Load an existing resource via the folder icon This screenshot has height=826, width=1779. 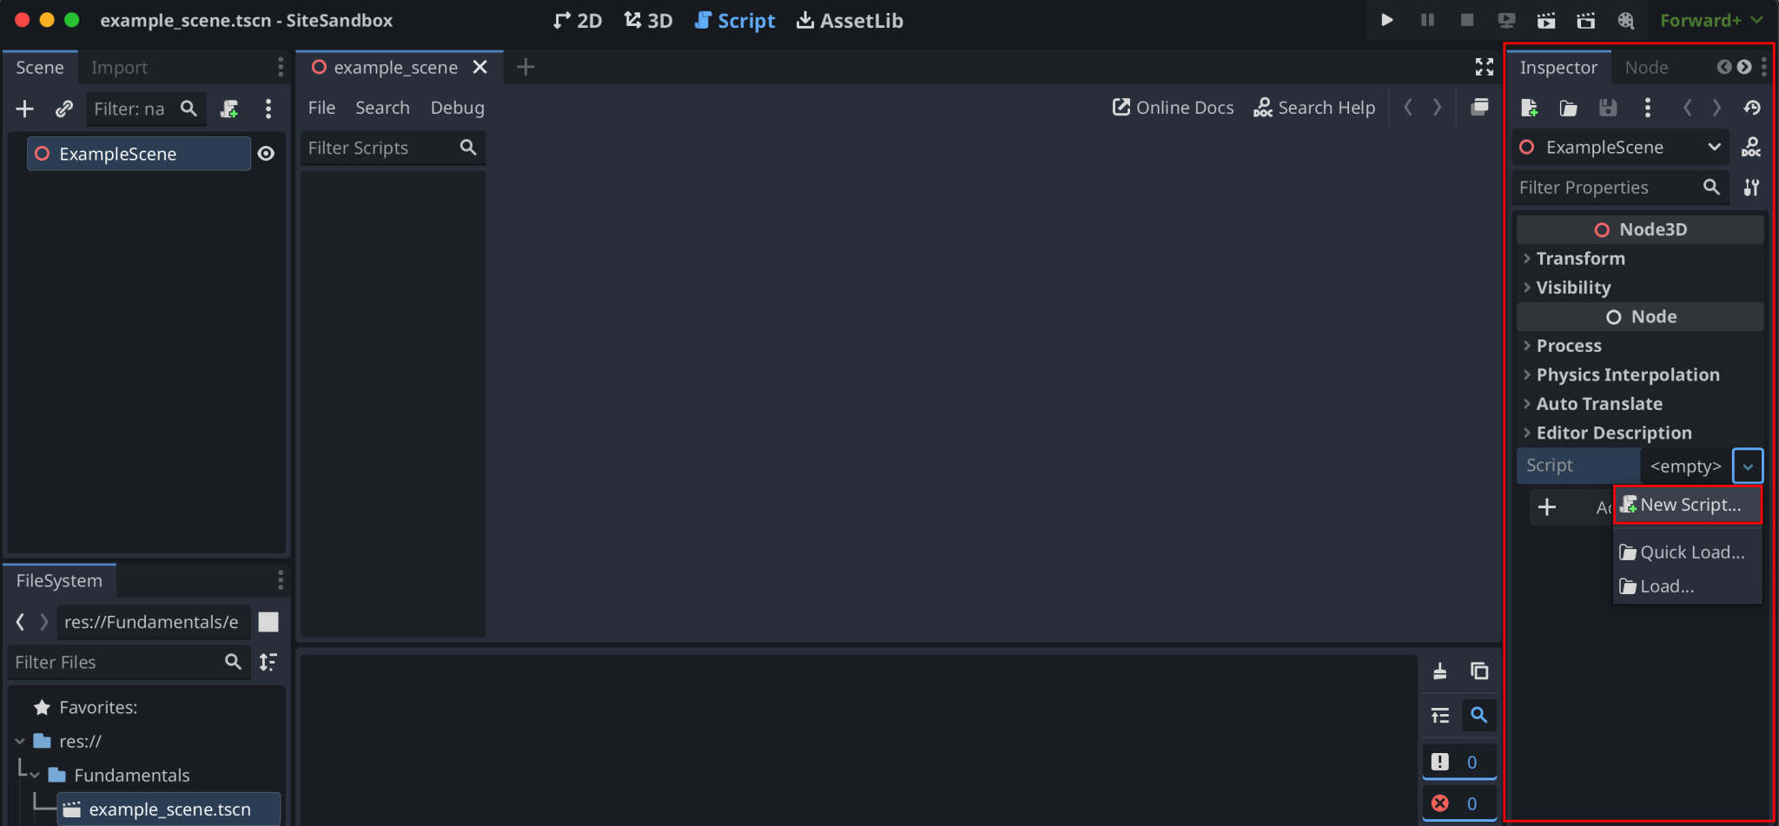pos(1569,108)
